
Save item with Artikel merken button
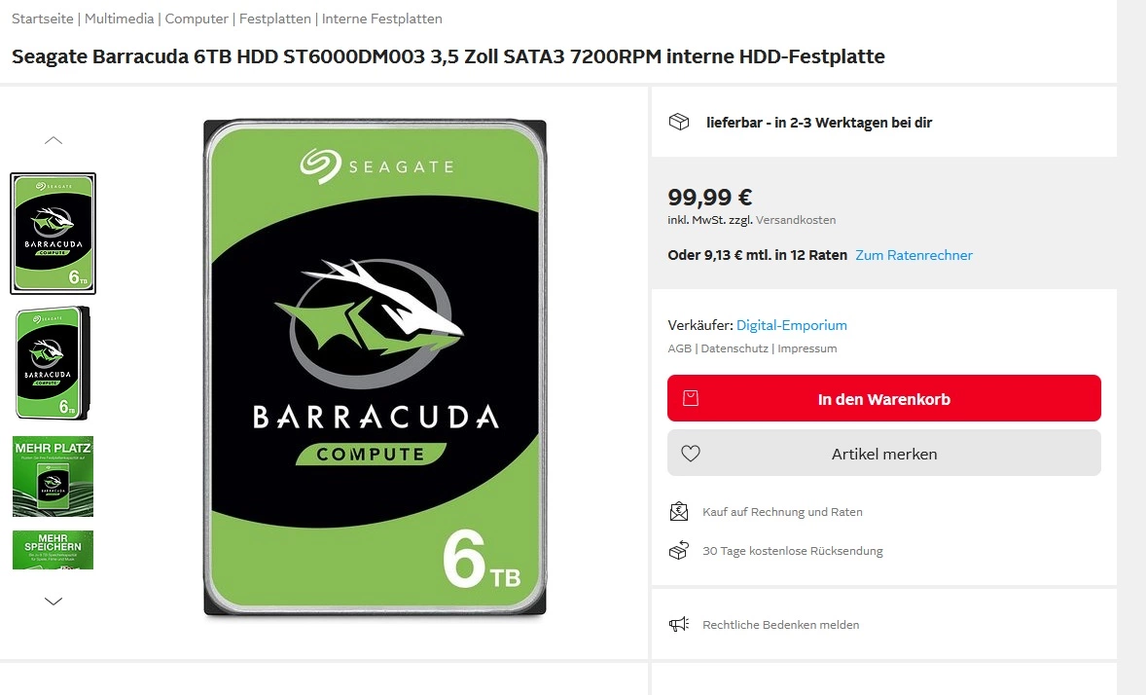pos(883,454)
